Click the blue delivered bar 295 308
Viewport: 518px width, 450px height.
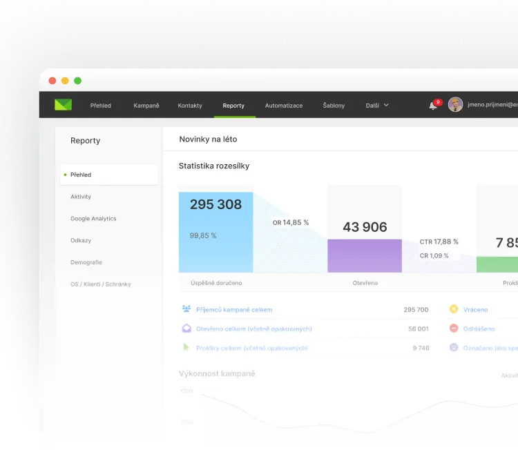[x=215, y=232]
